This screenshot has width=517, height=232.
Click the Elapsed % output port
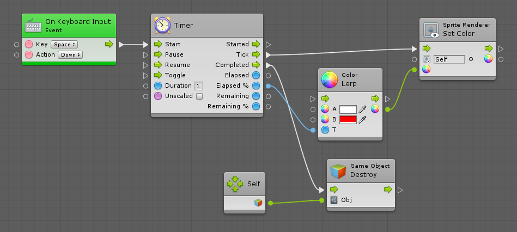256,86
